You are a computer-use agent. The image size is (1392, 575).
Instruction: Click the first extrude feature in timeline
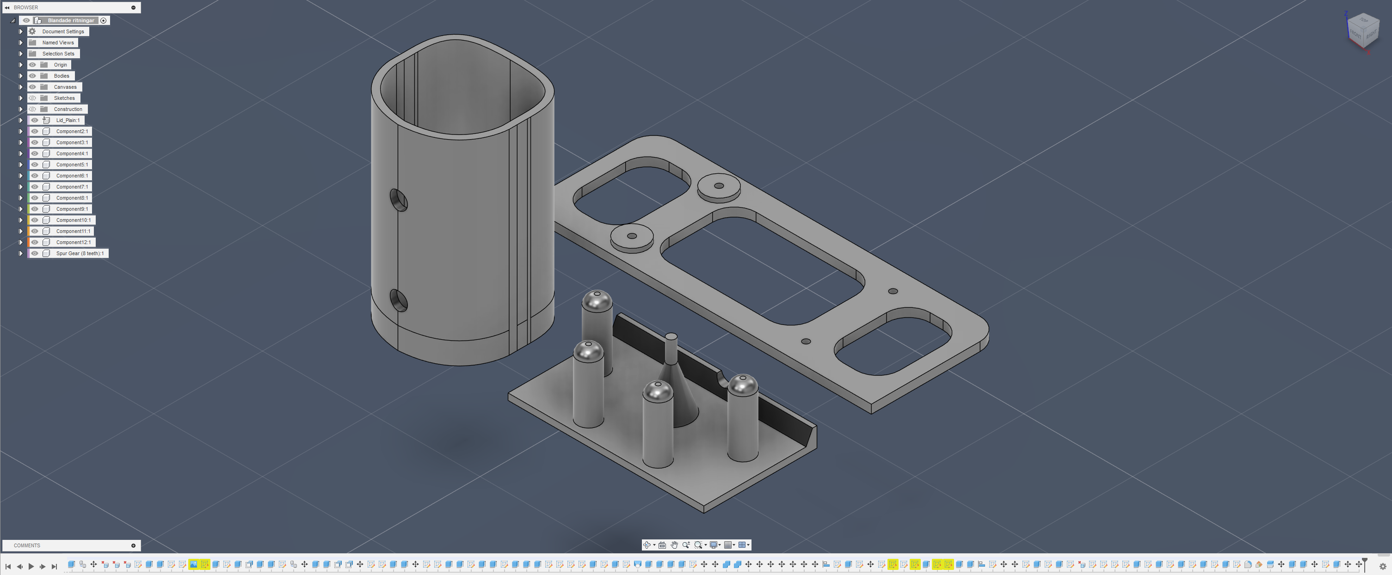(71, 565)
